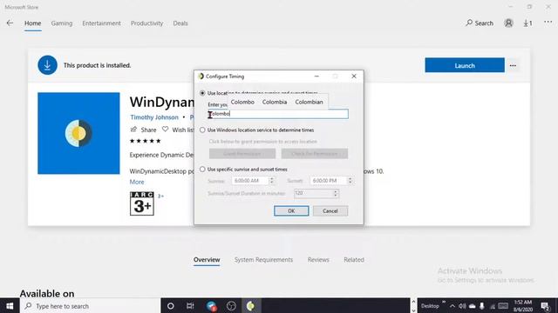
Task: Click the Grant Permission button
Action: point(242,154)
